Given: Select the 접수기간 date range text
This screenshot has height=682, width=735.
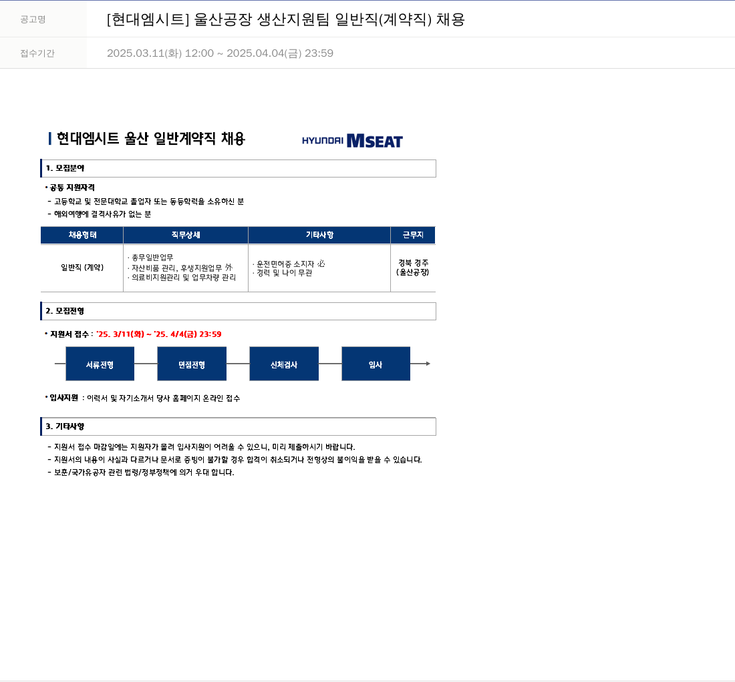Looking at the screenshot, I should point(220,53).
